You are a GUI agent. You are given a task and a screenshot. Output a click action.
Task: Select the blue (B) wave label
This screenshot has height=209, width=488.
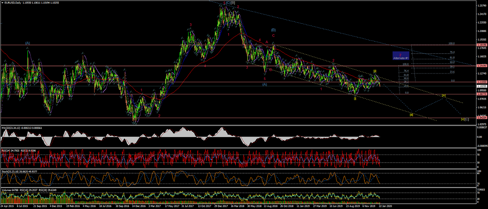273,30
